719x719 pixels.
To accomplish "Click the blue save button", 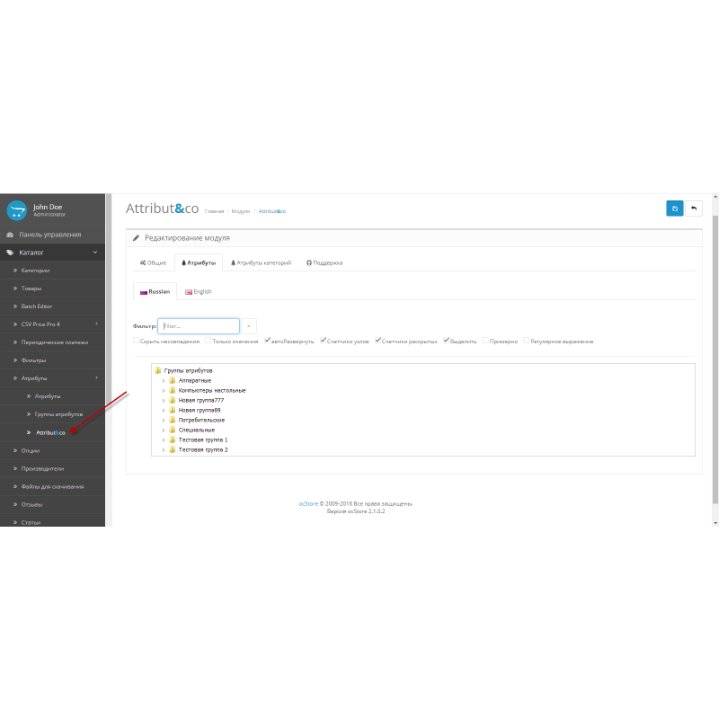I will point(674,209).
